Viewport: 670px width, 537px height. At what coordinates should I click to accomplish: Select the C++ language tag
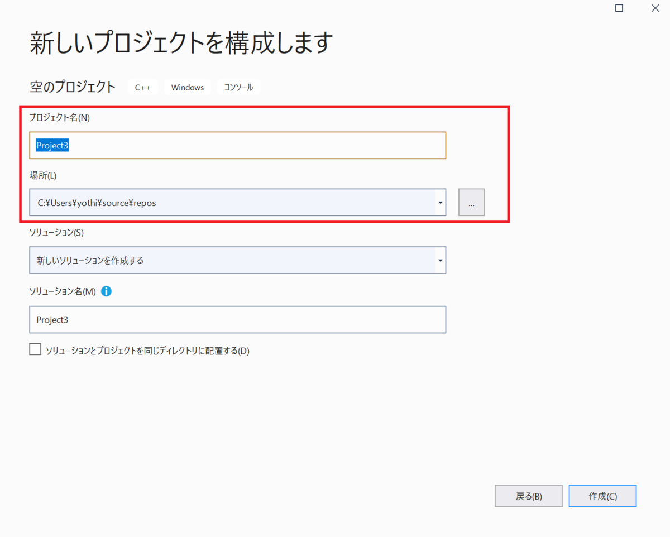pyautogui.click(x=142, y=87)
